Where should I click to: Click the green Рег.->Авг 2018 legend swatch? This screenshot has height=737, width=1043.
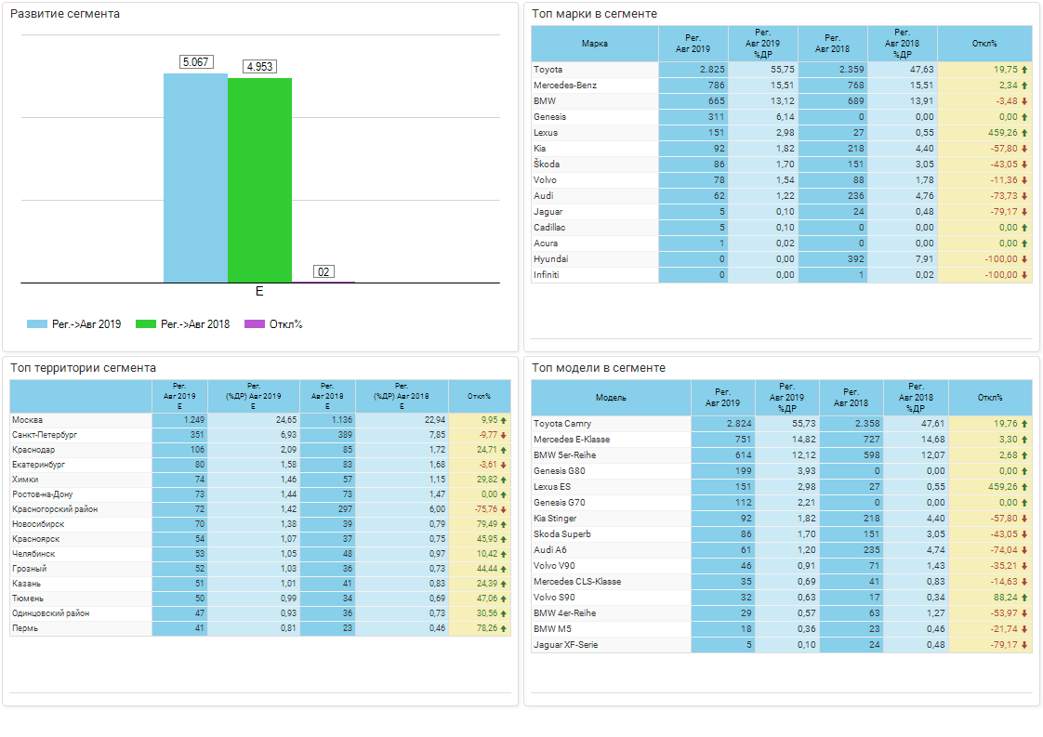point(146,324)
